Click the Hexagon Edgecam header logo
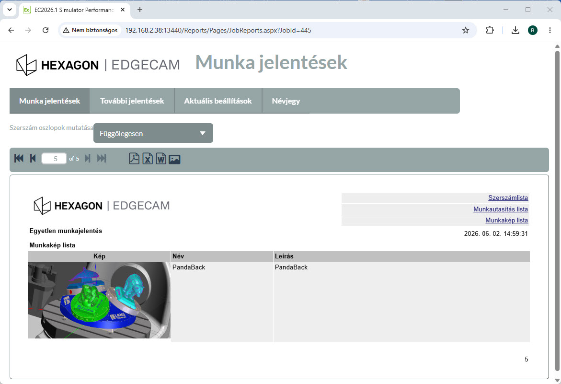The image size is (561, 384). (98, 65)
